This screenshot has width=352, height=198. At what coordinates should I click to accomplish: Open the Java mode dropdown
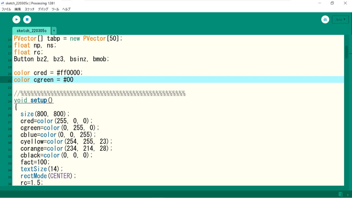(340, 19)
